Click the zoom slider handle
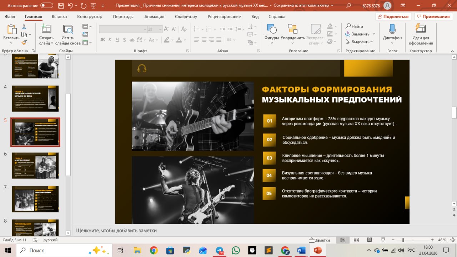Screen dimensions: 457x257 [x=403, y=240]
